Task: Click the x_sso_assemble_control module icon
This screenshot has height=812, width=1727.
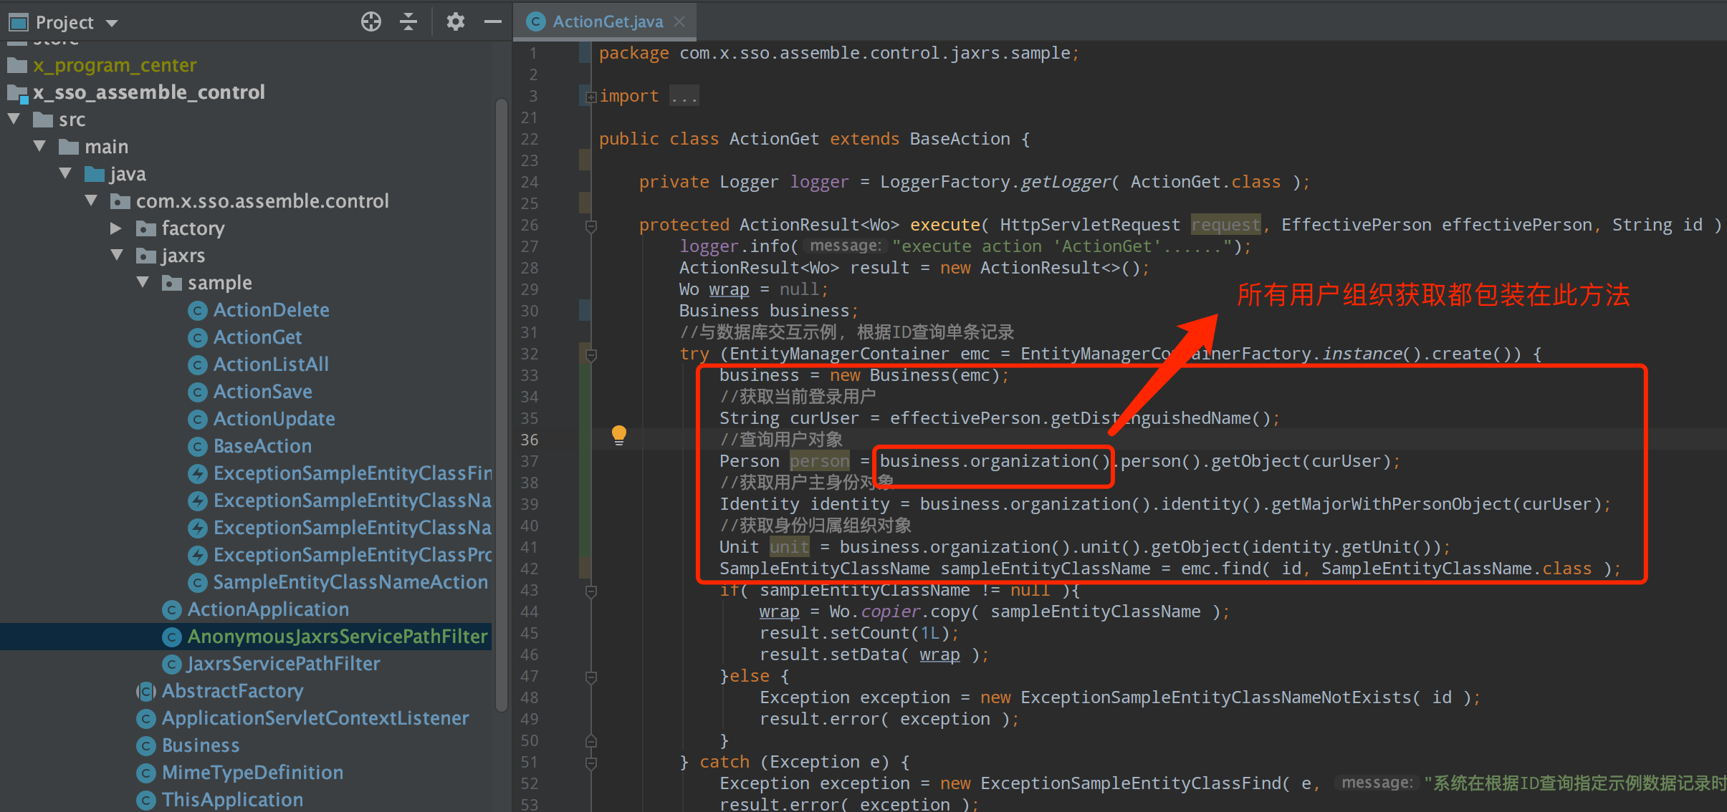Action: [x=17, y=93]
